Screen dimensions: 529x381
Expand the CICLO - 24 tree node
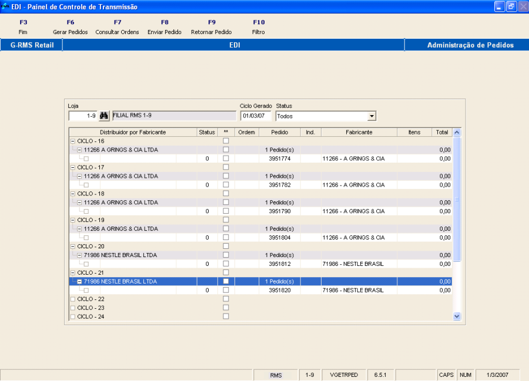coord(73,316)
